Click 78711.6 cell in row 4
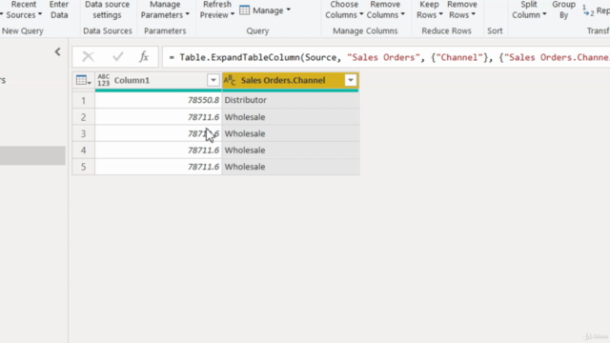The height and width of the screenshot is (343, 610). coord(158,151)
